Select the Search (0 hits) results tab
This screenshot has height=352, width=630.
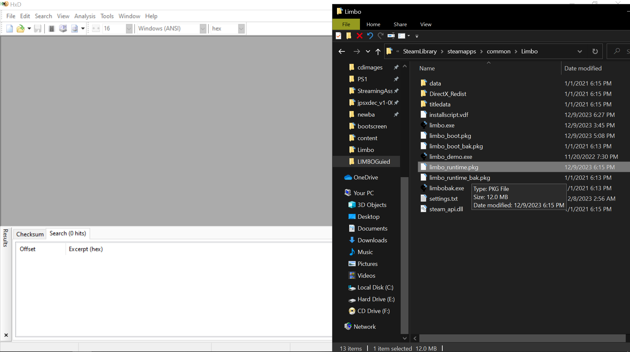68,233
